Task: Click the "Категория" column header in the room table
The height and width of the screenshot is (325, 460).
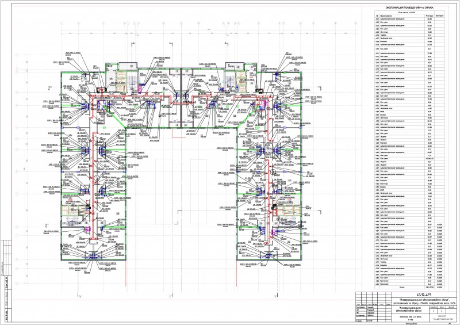Action: click(x=439, y=16)
